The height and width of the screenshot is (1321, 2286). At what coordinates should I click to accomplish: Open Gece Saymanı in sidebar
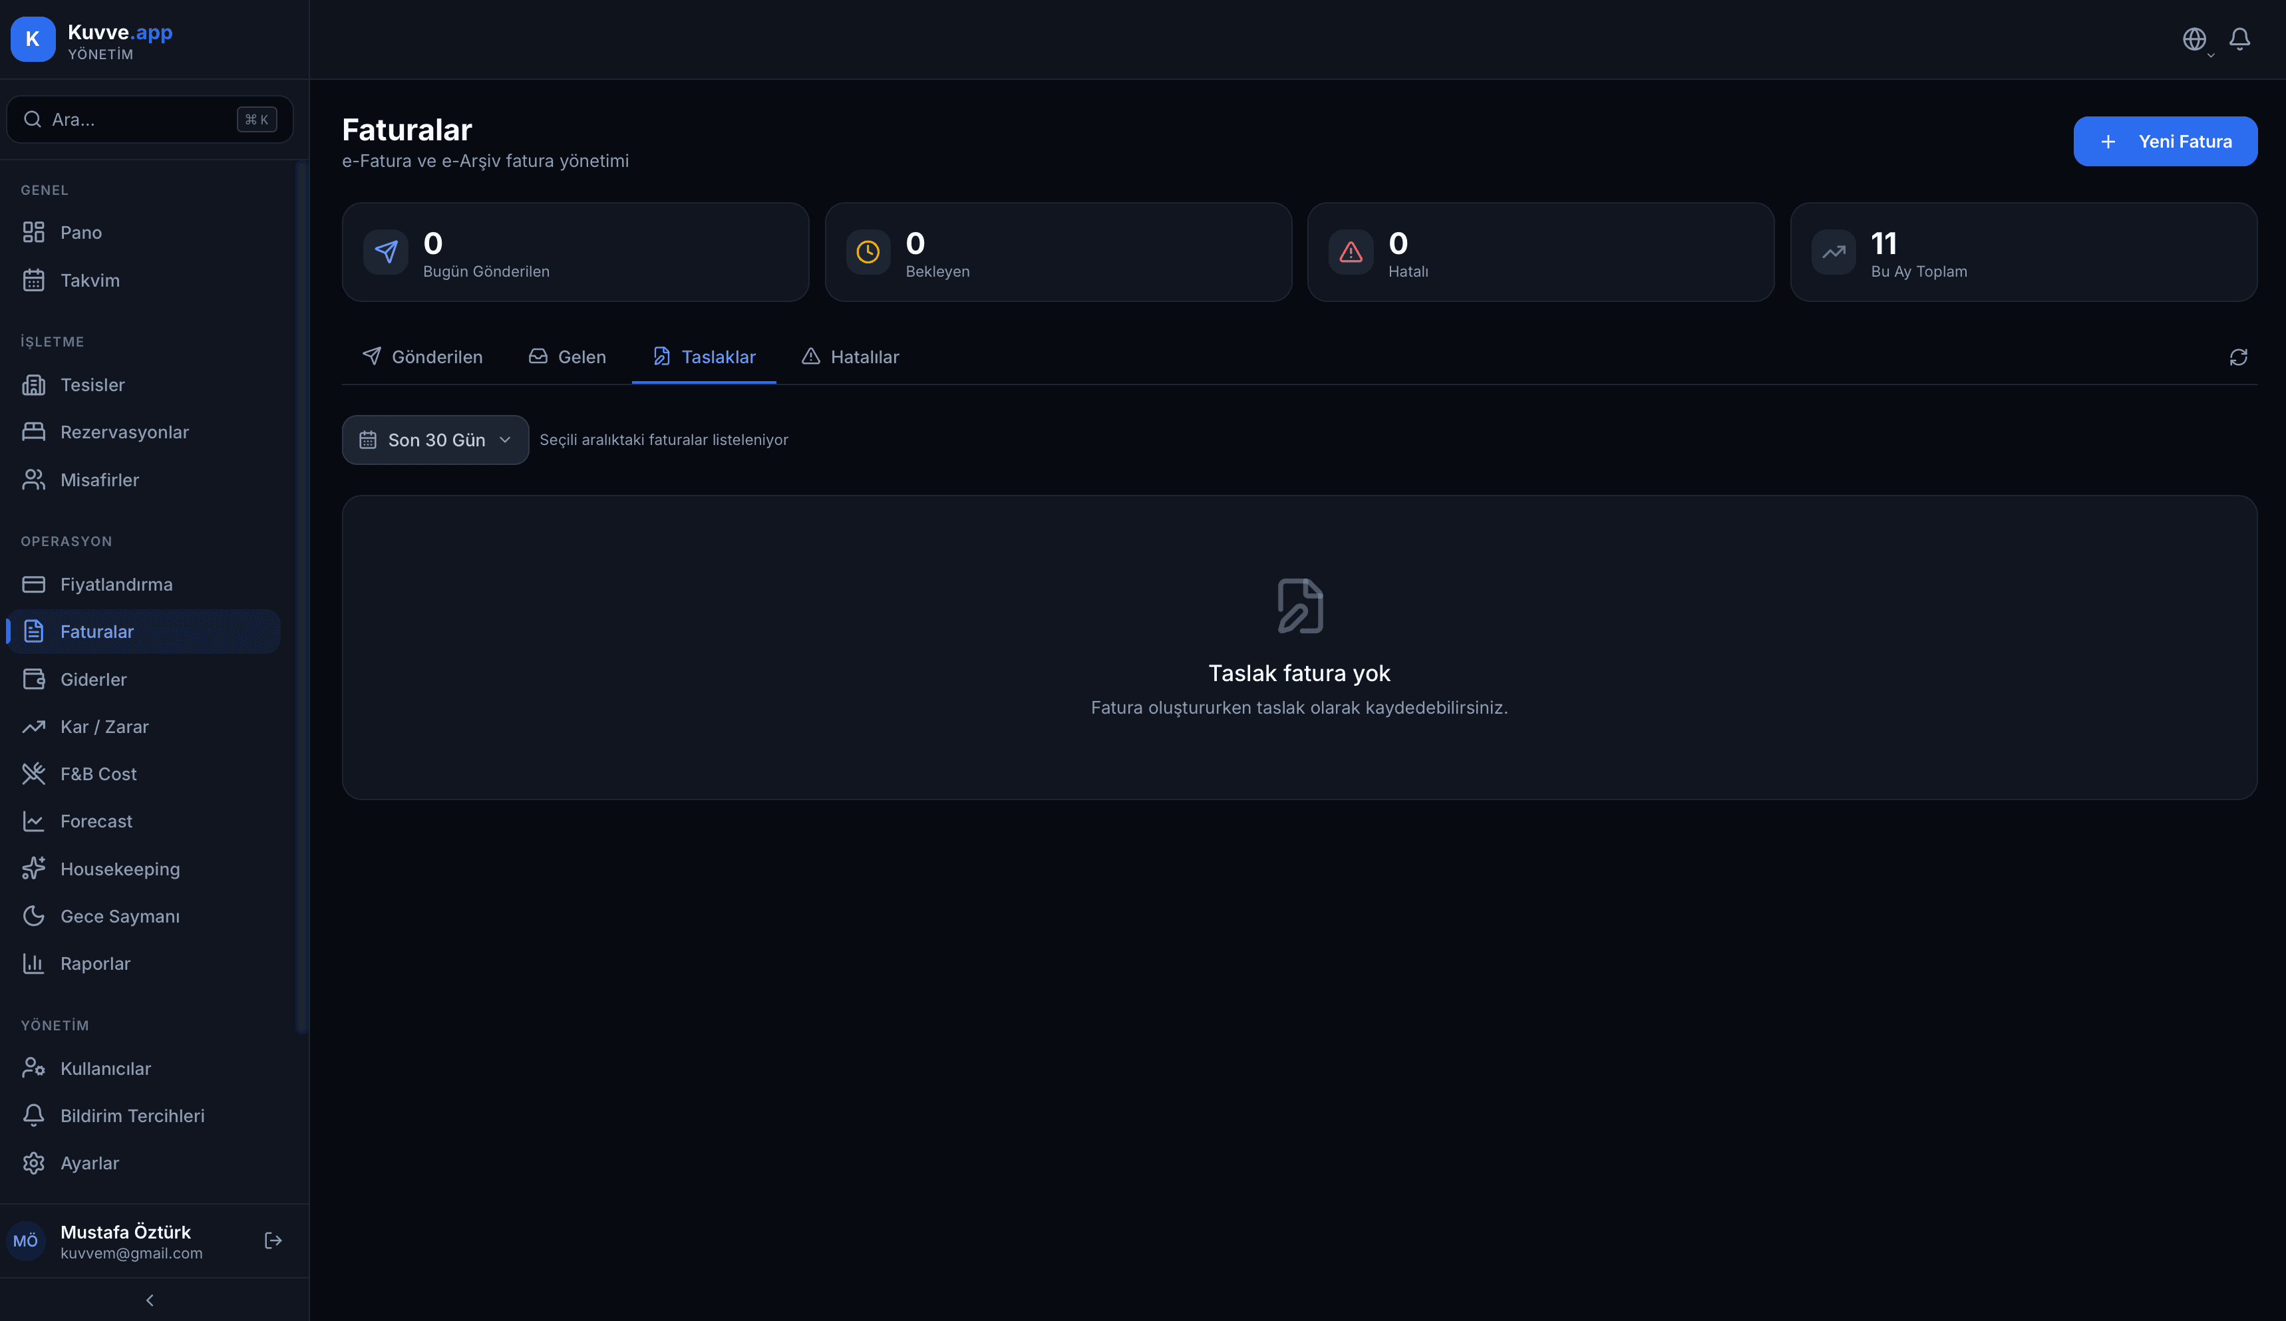coord(143,916)
